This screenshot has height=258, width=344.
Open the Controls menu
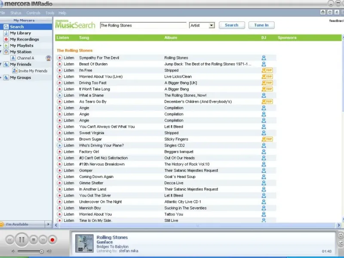click(x=34, y=13)
